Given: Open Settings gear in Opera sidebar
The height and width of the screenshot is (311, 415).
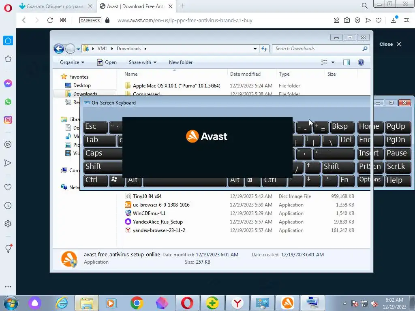Looking at the screenshot, I should pyautogui.click(x=8, y=224).
